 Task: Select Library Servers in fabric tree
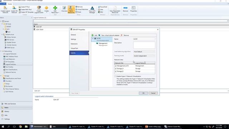click(x=10, y=37)
